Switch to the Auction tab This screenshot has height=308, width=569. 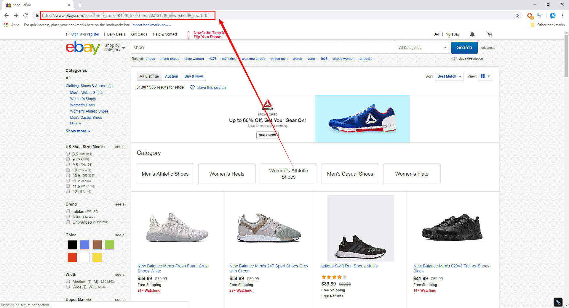click(x=172, y=76)
